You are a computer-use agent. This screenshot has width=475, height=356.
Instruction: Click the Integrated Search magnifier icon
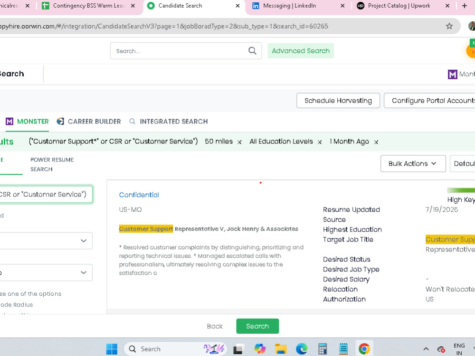pyautogui.click(x=132, y=122)
